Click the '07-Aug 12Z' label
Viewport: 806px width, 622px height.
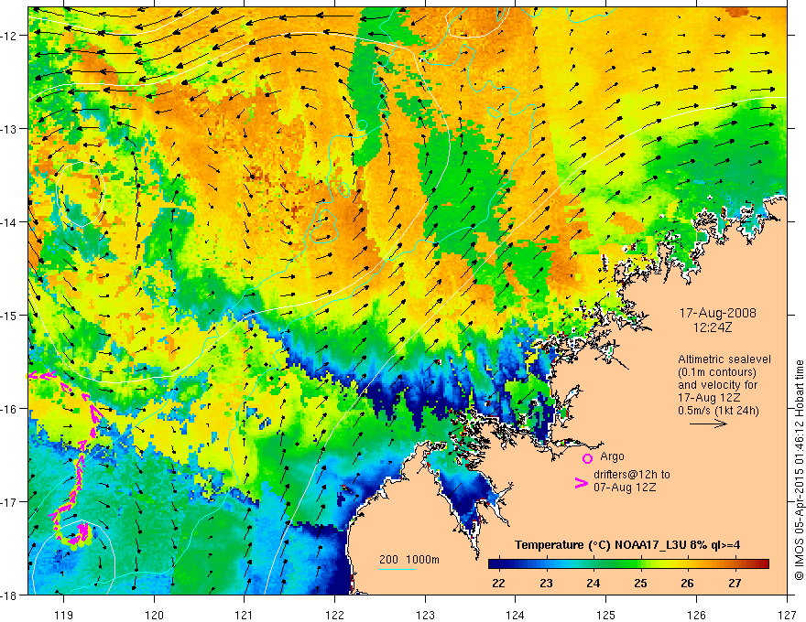pos(625,487)
